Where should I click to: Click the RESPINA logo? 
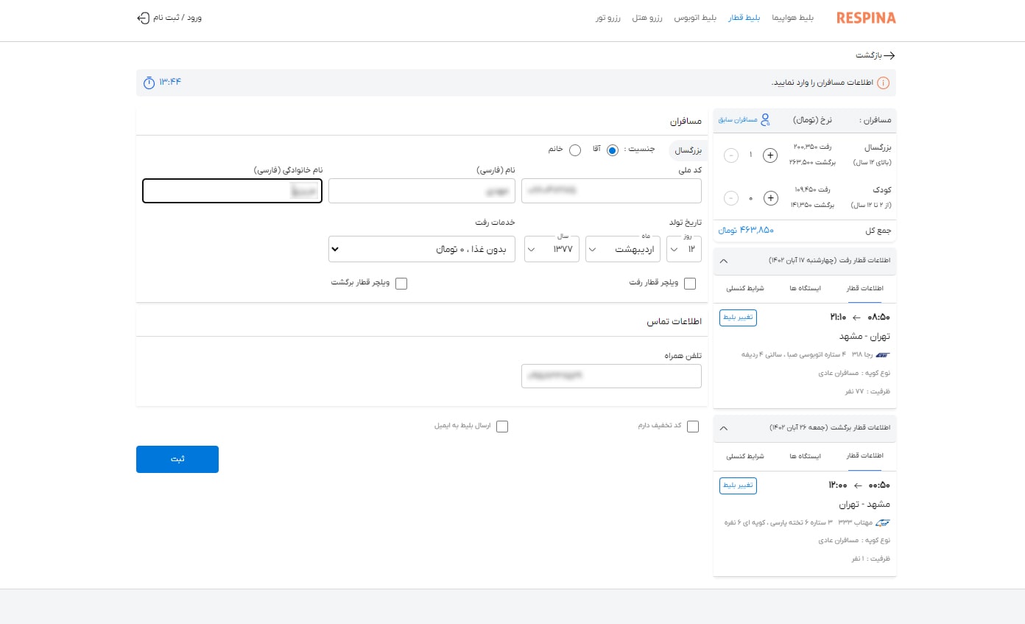point(866,18)
